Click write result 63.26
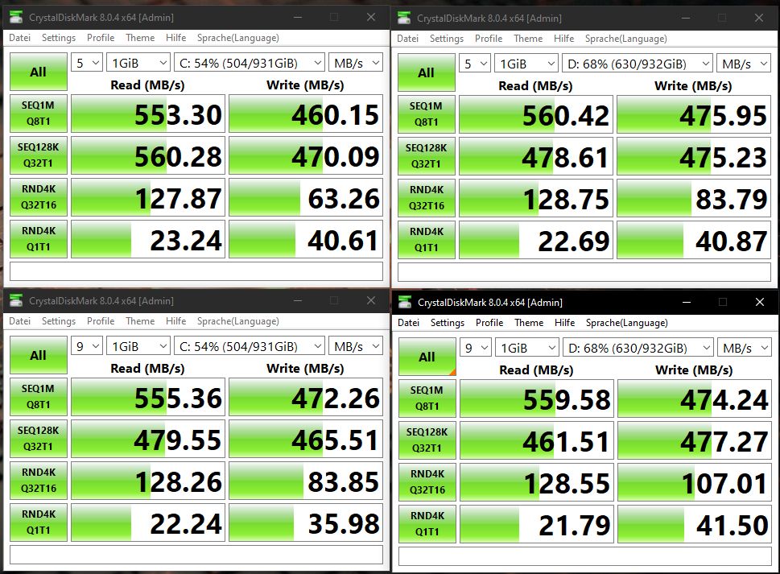 coord(306,197)
